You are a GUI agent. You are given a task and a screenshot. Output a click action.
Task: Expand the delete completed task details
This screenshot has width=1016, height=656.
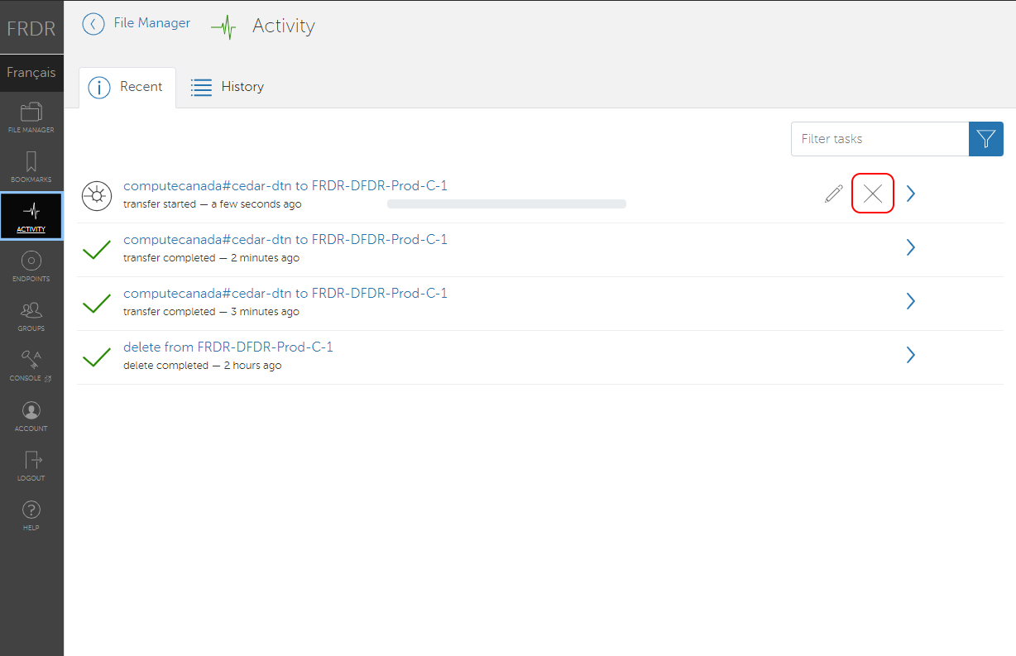[x=911, y=355]
